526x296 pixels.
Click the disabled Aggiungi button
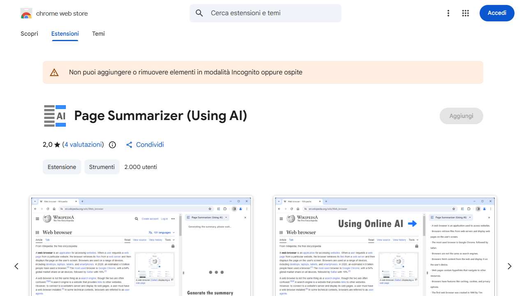(461, 116)
